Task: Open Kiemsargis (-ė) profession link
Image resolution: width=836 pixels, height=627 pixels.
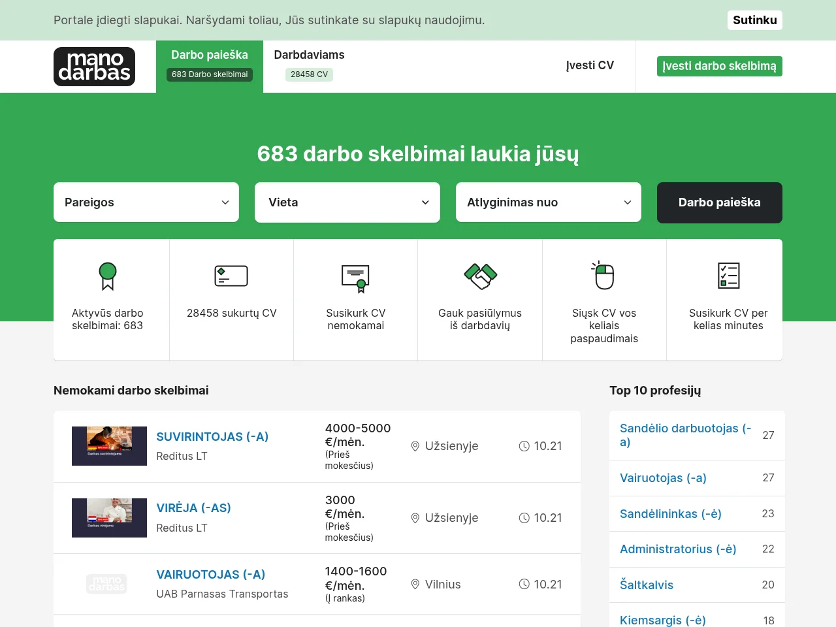Action: 663,620
